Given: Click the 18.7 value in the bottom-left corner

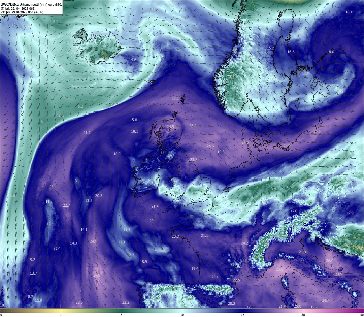Looking at the screenshot, I should 30,297.
